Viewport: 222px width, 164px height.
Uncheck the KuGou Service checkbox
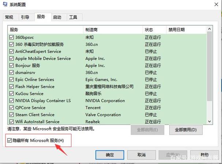pos(11,94)
